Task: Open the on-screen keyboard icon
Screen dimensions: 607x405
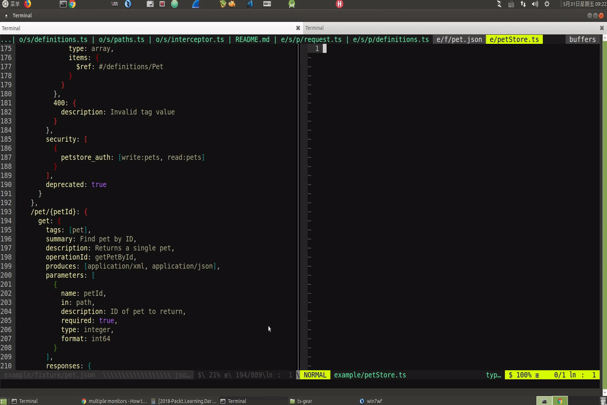Action: click(x=267, y=4)
